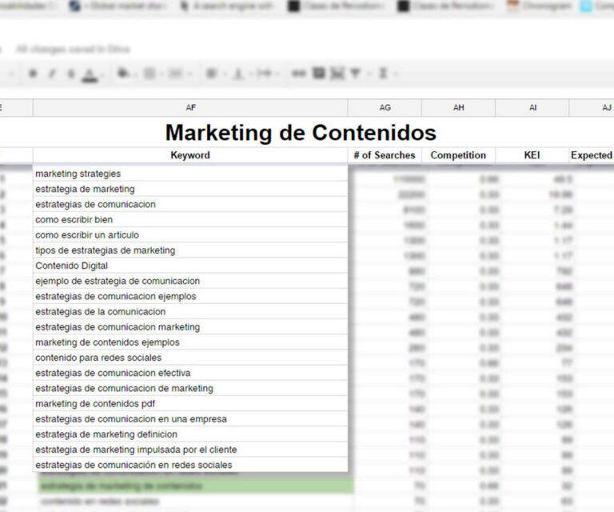This screenshot has width=614, height=512.
Task: Select column AG header
Action: tap(385, 108)
